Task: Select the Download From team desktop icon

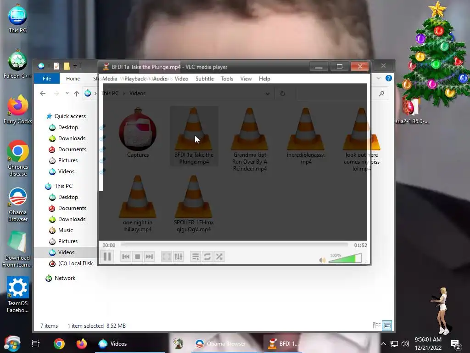Action: tap(17, 250)
